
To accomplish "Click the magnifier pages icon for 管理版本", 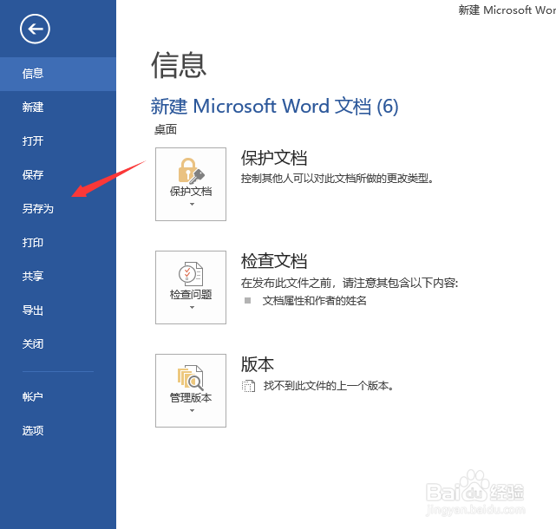I will click(x=191, y=377).
